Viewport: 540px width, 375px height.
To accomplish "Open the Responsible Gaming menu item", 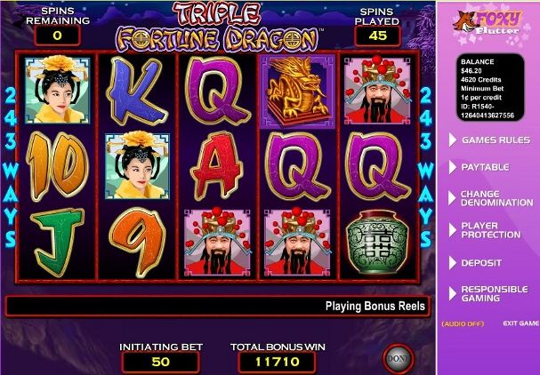I will point(495,293).
